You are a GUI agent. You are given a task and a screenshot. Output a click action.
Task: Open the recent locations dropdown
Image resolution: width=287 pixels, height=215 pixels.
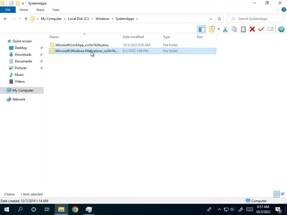click(x=20, y=19)
